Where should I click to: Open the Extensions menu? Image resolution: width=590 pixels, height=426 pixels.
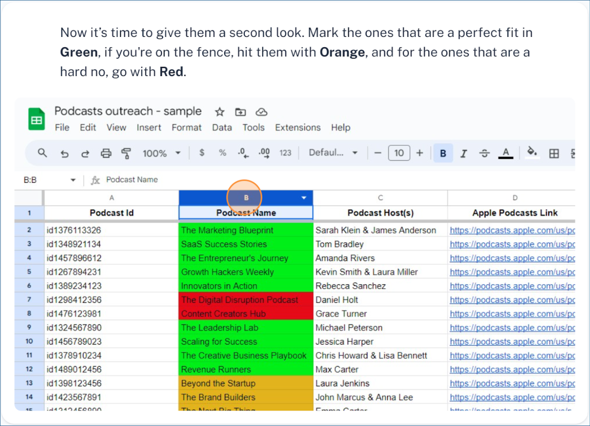(x=298, y=127)
